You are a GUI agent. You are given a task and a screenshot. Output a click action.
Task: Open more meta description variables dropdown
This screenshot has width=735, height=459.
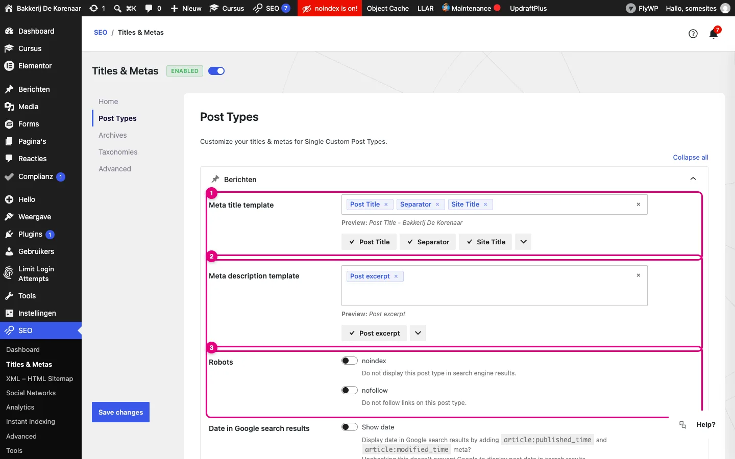coord(418,333)
